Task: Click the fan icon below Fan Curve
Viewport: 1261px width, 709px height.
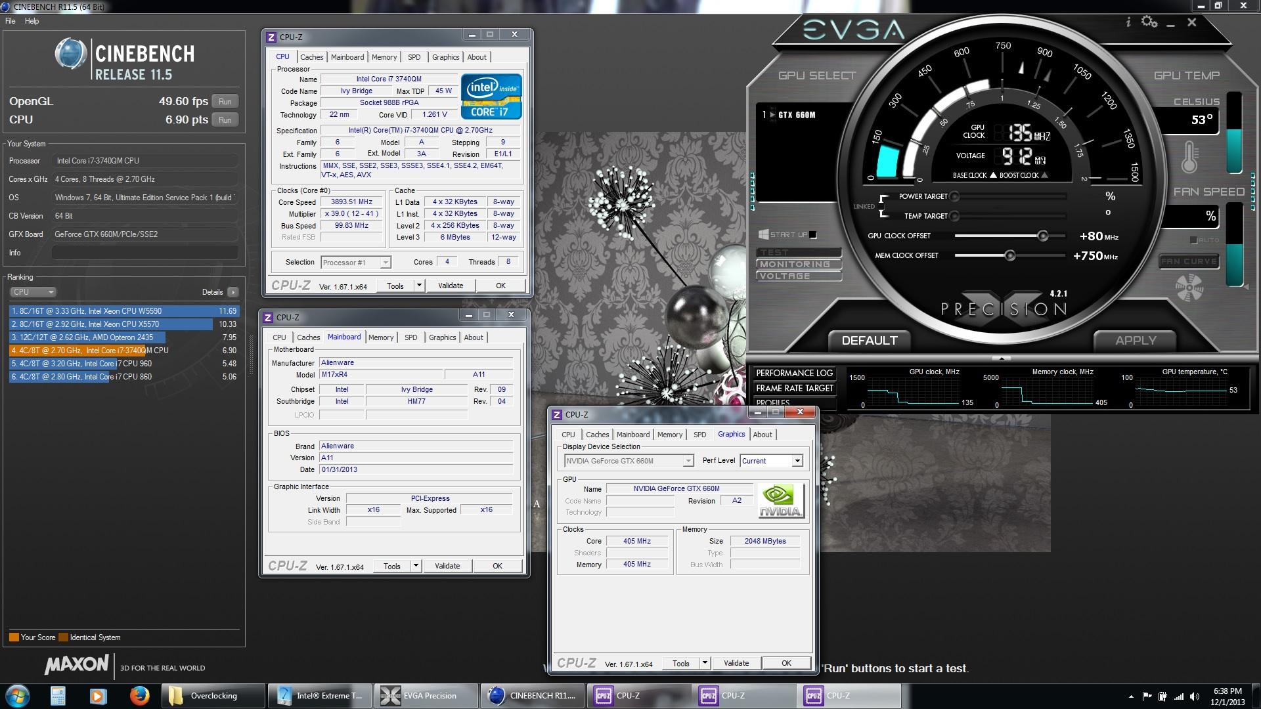Action: coord(1189,288)
